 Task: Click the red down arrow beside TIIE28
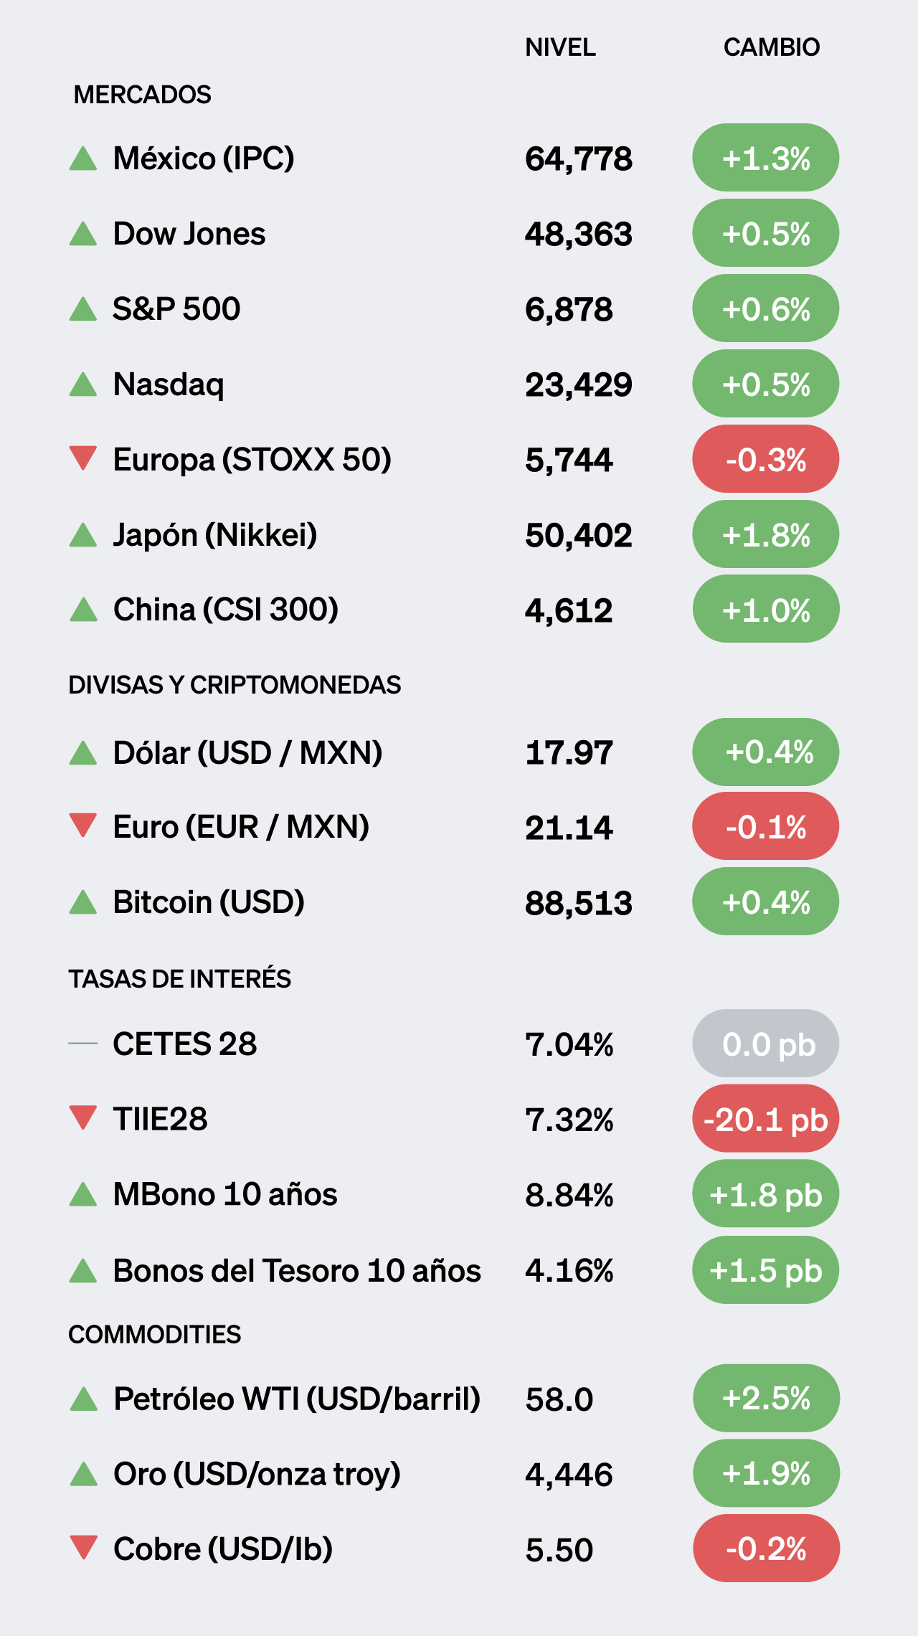point(83,1117)
